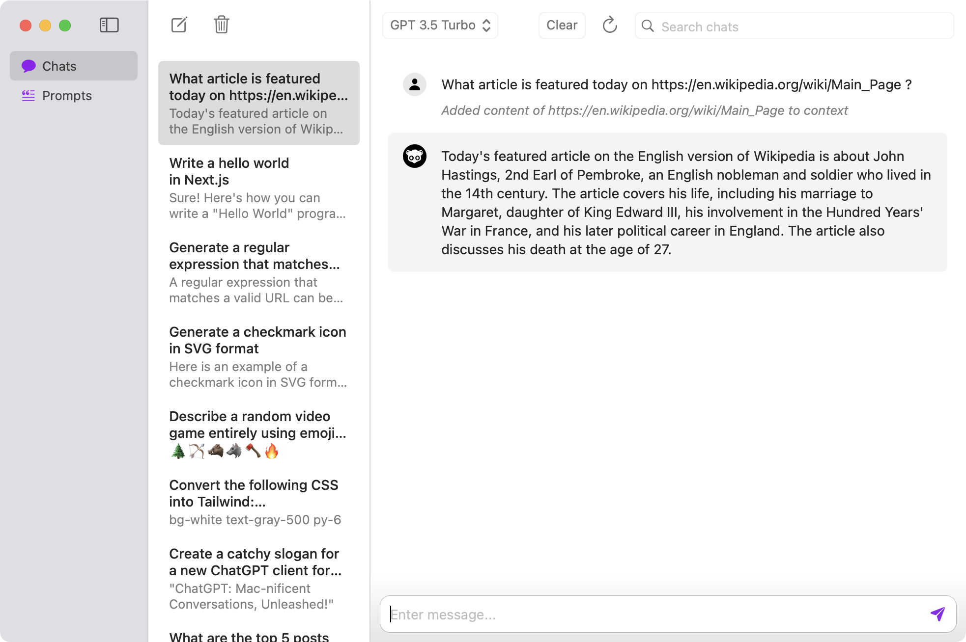Click the user avatar icon
Image resolution: width=966 pixels, height=642 pixels.
tap(414, 85)
